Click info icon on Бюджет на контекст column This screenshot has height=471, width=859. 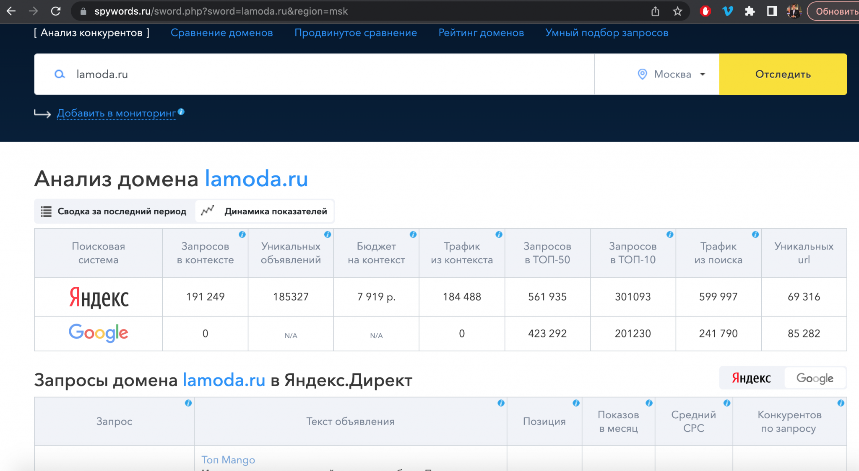tap(413, 234)
